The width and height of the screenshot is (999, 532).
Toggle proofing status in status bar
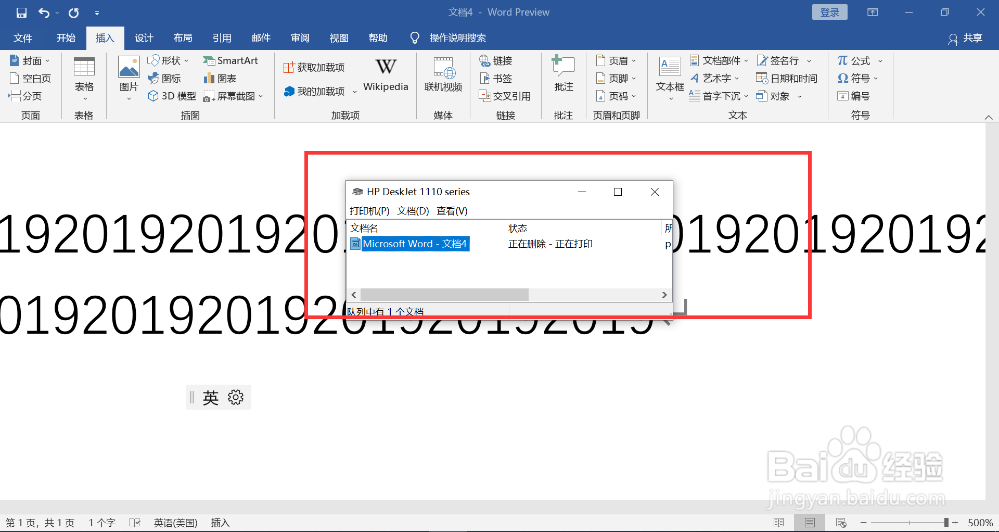[x=135, y=522]
